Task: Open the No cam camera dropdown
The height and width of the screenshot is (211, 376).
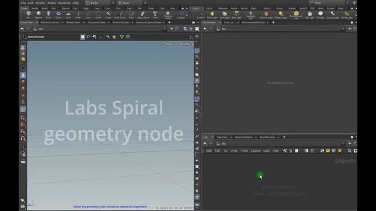Action: click(185, 45)
